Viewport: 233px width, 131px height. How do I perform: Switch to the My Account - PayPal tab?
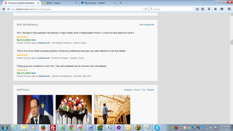[x=98, y=3]
